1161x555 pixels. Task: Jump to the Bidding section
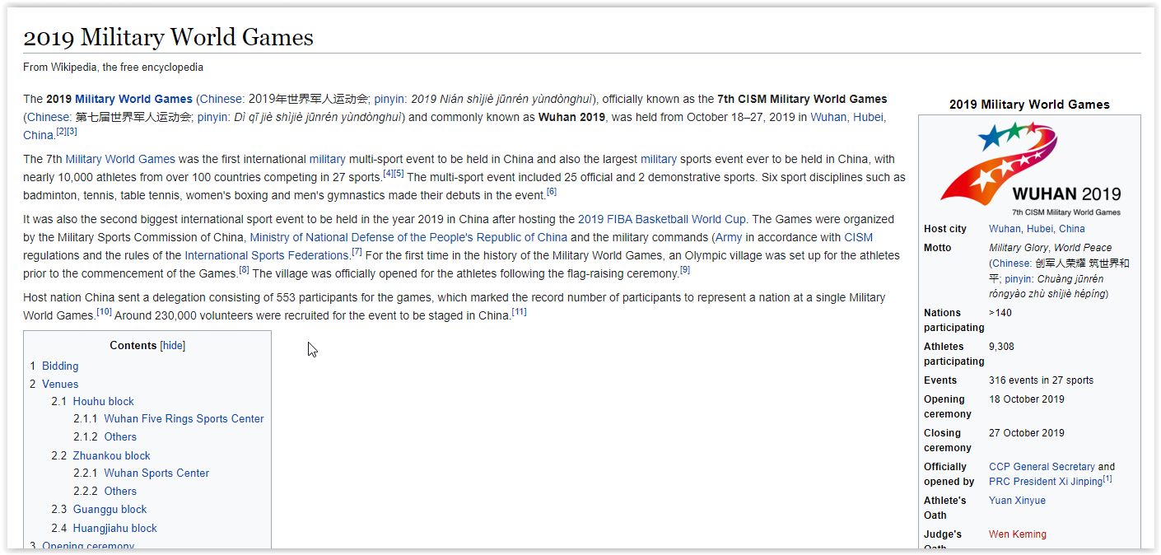tap(60, 366)
